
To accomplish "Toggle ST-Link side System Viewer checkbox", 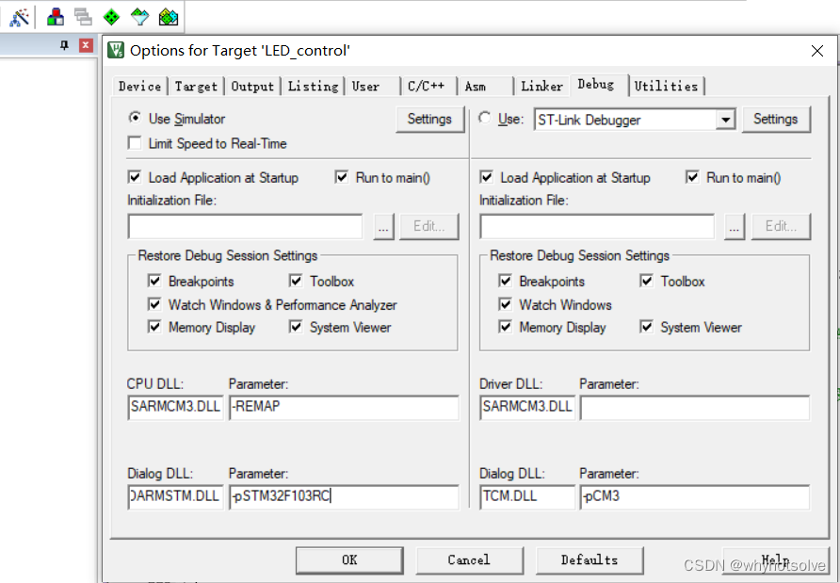I will pos(647,327).
